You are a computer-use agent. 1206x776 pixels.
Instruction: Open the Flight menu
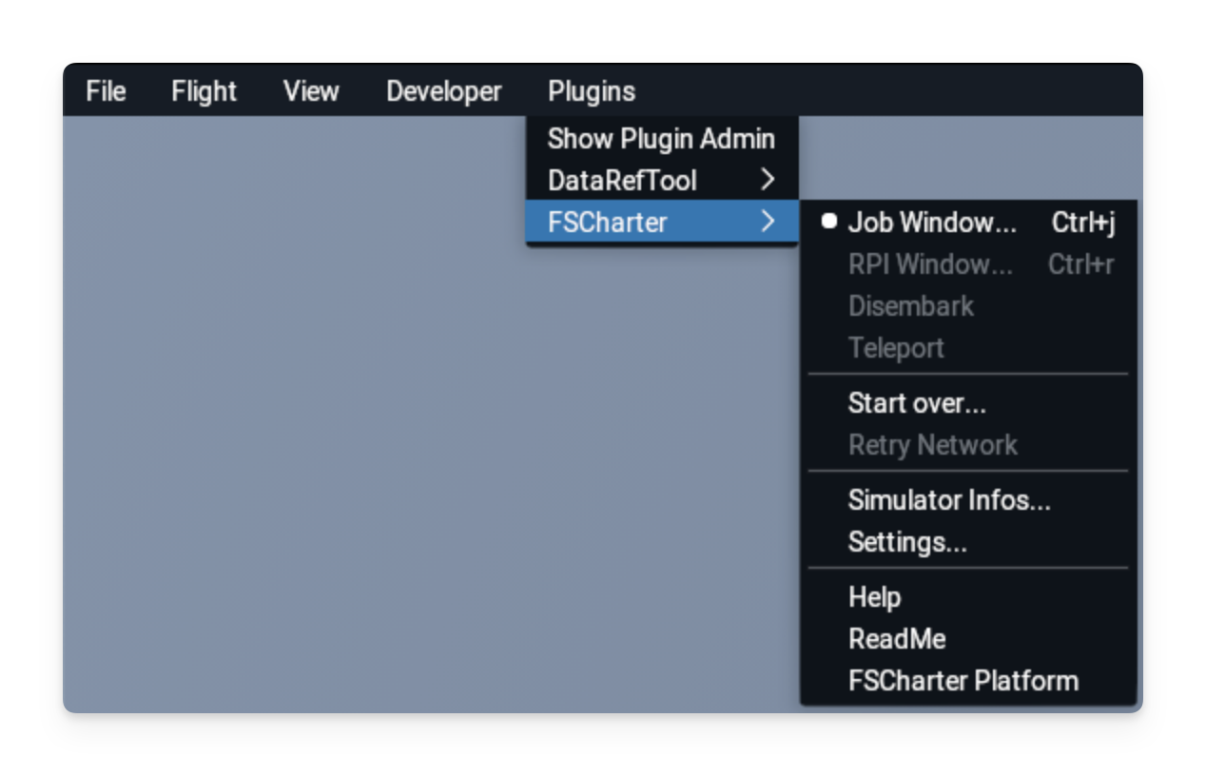click(204, 91)
